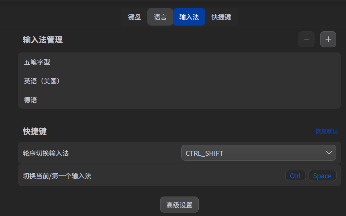This screenshot has height=216, width=346.
Task: Choose the 英语（美国）input method entry
Action: pos(42,81)
